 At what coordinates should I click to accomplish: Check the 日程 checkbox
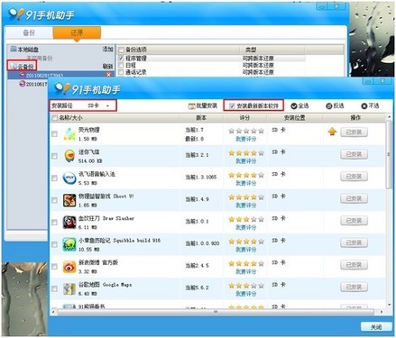pos(121,65)
